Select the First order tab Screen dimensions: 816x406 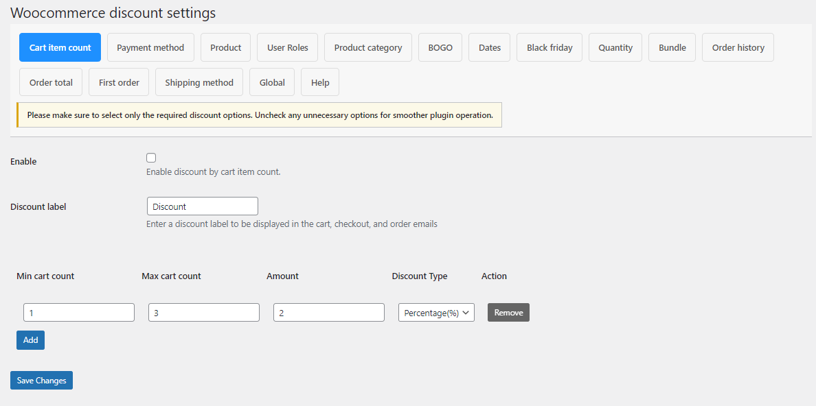(118, 82)
